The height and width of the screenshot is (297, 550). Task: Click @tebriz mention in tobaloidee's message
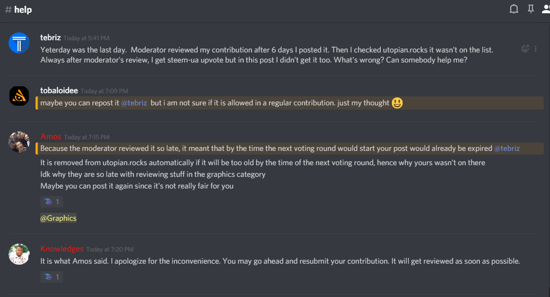coord(134,103)
